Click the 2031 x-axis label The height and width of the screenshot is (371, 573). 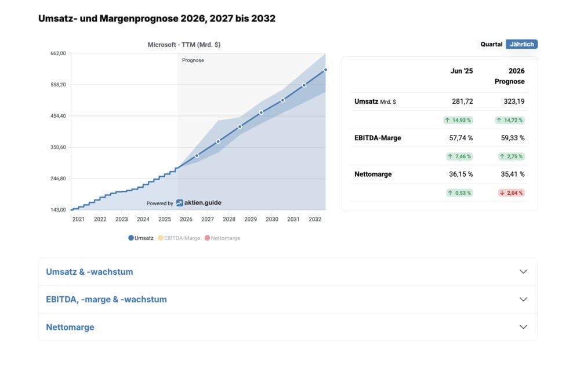pos(293,219)
